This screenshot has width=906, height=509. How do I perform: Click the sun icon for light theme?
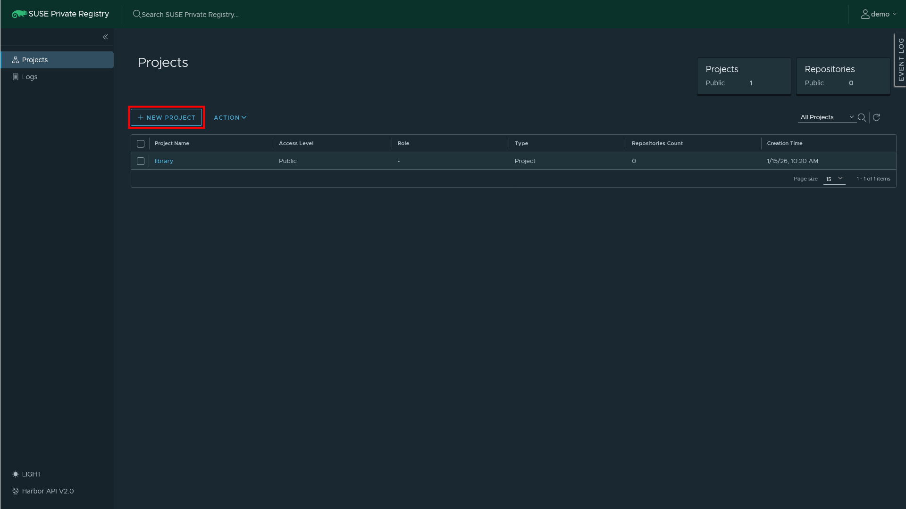tap(16, 474)
